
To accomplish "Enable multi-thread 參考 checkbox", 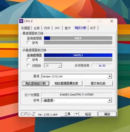I will (x=28, y=59).
